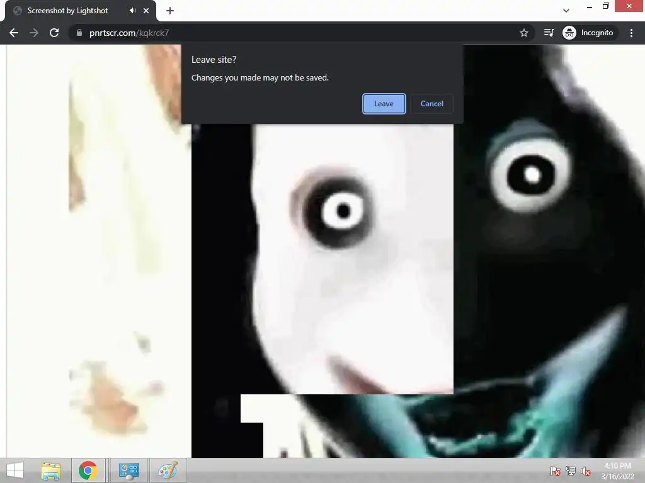Open the Incognito profile indicator
The image size is (645, 483).
[588, 33]
